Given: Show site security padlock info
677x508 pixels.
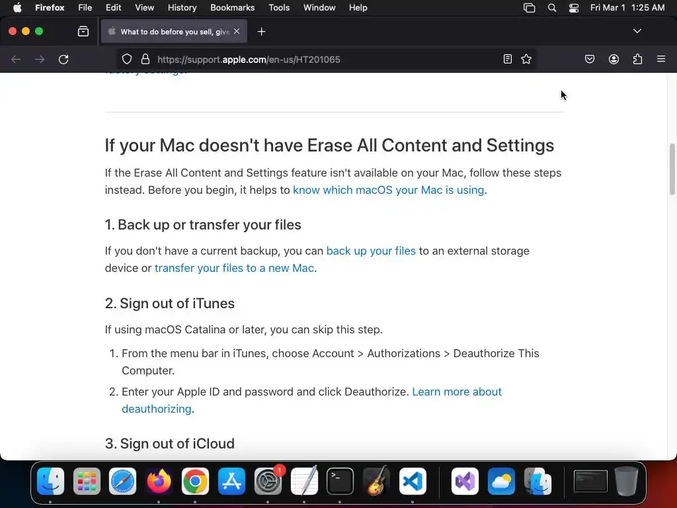Looking at the screenshot, I should (x=145, y=59).
